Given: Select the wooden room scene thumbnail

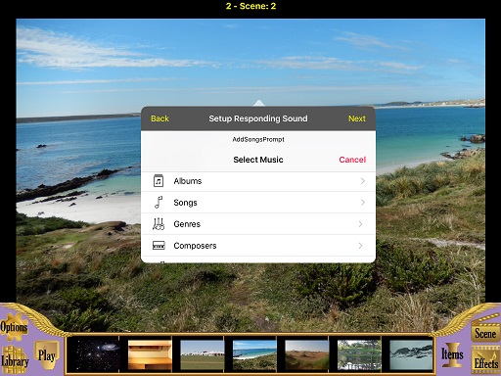Looking at the screenshot, I should [150, 354].
